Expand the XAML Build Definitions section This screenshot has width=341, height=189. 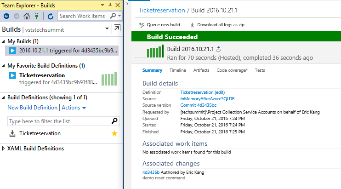4,149
